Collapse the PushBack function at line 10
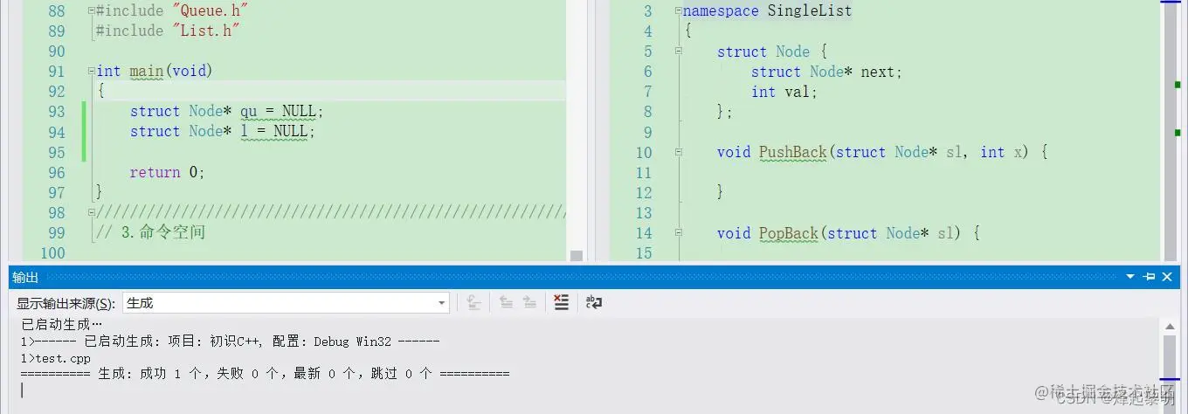 (678, 152)
